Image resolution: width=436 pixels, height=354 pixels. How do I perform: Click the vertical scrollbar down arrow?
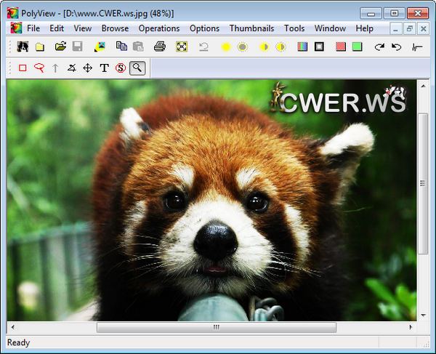423,315
